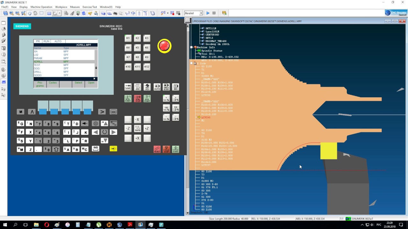The height and width of the screenshot is (229, 408).
Task: Jog the axis with the -X key
Action: [137, 120]
